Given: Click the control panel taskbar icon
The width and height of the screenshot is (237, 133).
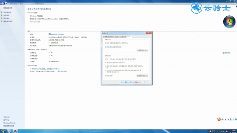Looking at the screenshot, I should [x=15, y=131].
